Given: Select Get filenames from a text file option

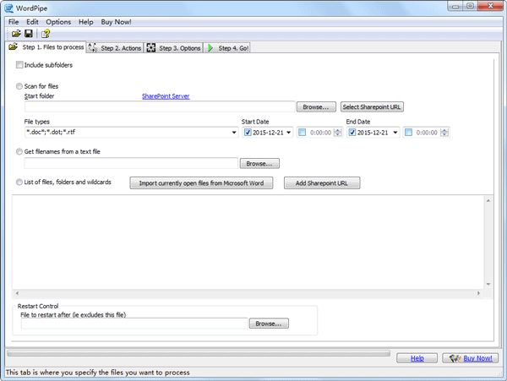Looking at the screenshot, I should [19, 151].
